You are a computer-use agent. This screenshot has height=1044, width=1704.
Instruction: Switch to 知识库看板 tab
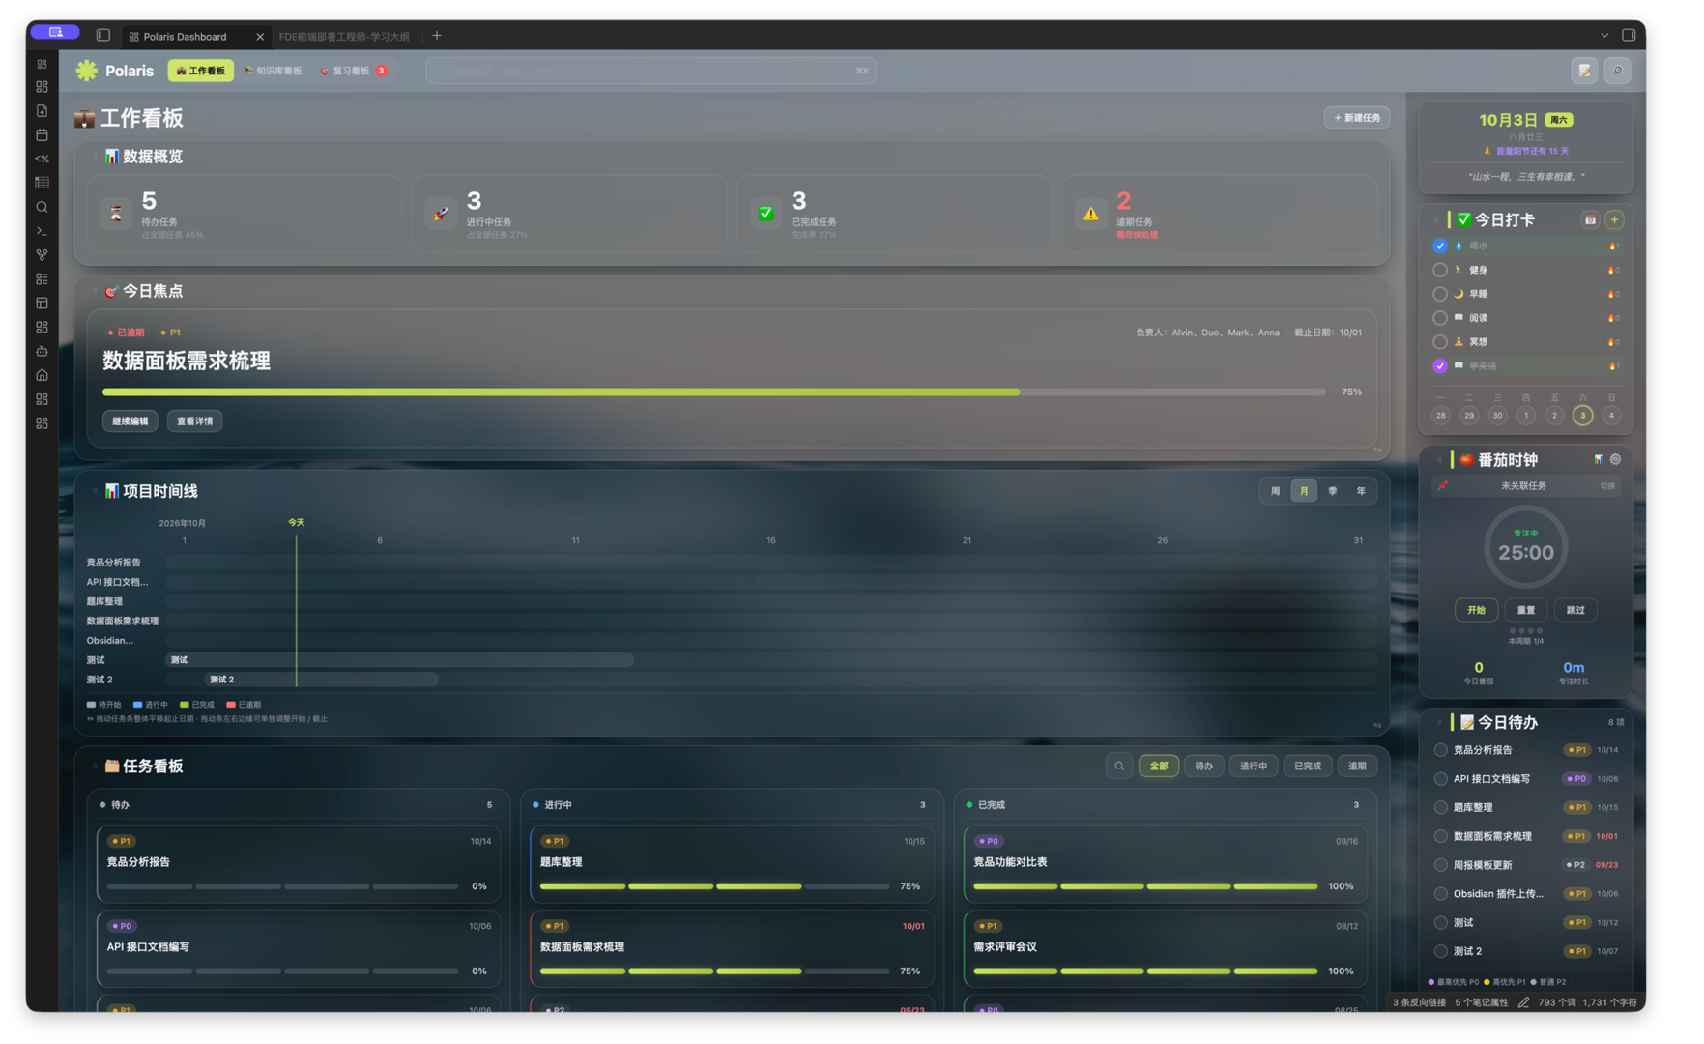[x=274, y=71]
